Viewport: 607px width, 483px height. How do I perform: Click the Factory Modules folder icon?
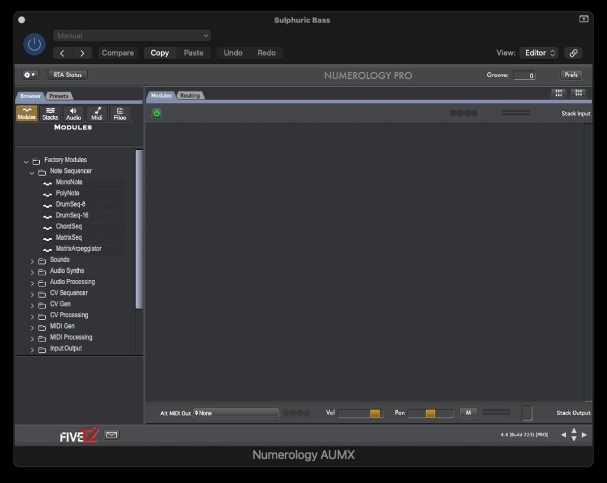point(36,162)
